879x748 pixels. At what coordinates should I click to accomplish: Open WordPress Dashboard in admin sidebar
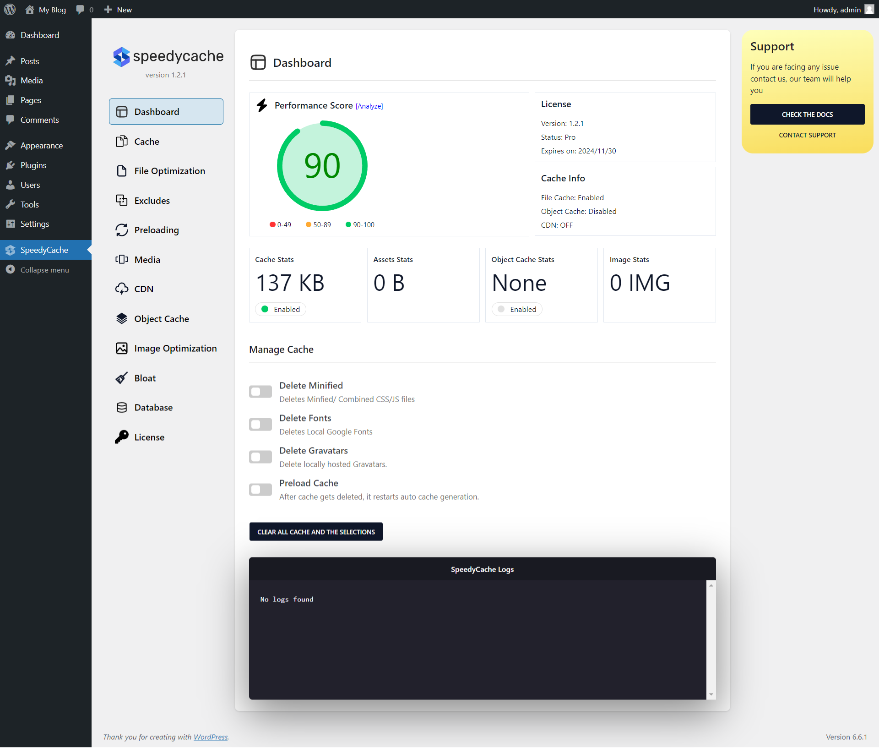[46, 35]
